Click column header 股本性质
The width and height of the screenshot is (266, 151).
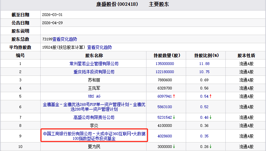246,55
